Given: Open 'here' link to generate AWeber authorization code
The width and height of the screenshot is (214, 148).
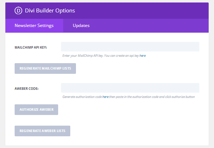Looking at the screenshot, I should 105,97.
